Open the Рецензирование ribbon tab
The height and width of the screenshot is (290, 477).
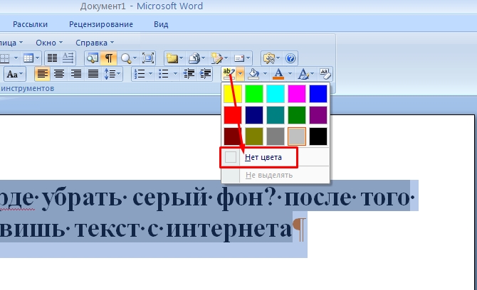pyautogui.click(x=101, y=24)
